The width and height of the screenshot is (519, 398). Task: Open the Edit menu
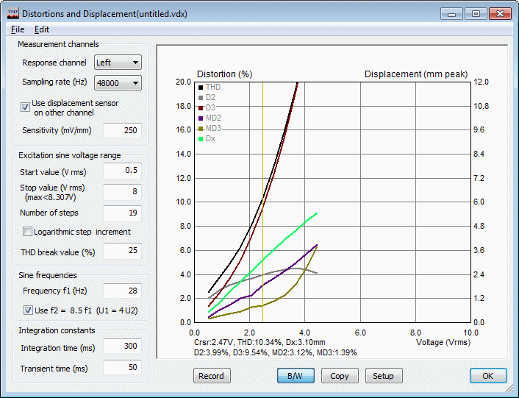click(x=42, y=29)
